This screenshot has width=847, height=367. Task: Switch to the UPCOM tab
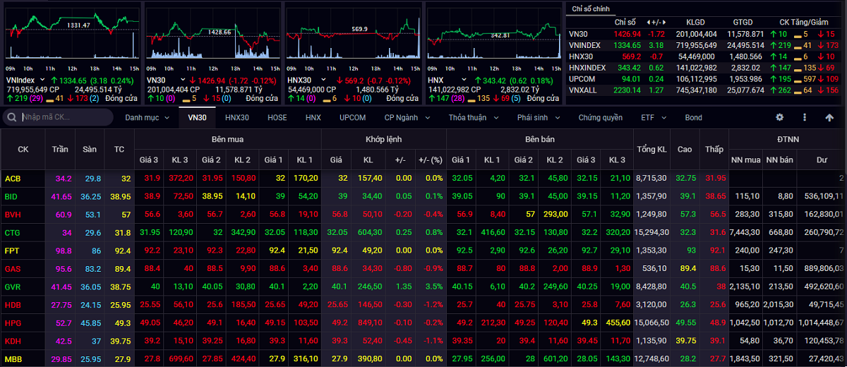(x=352, y=117)
